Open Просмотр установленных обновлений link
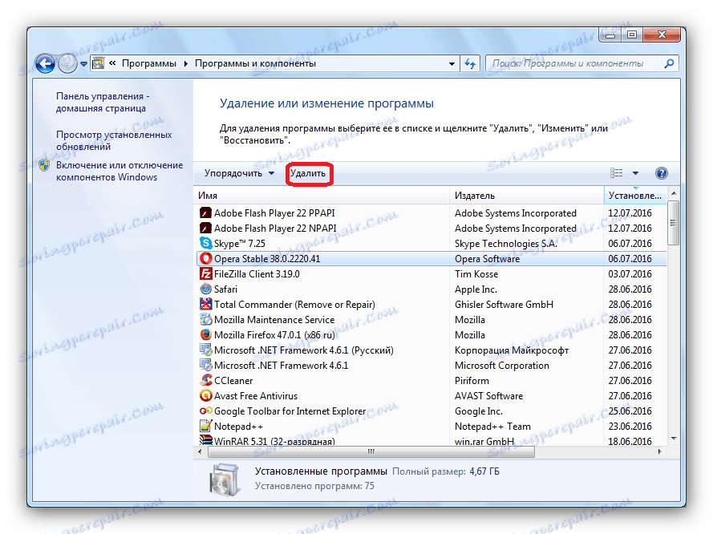Screen dimensions: 713x534 [x=114, y=140]
